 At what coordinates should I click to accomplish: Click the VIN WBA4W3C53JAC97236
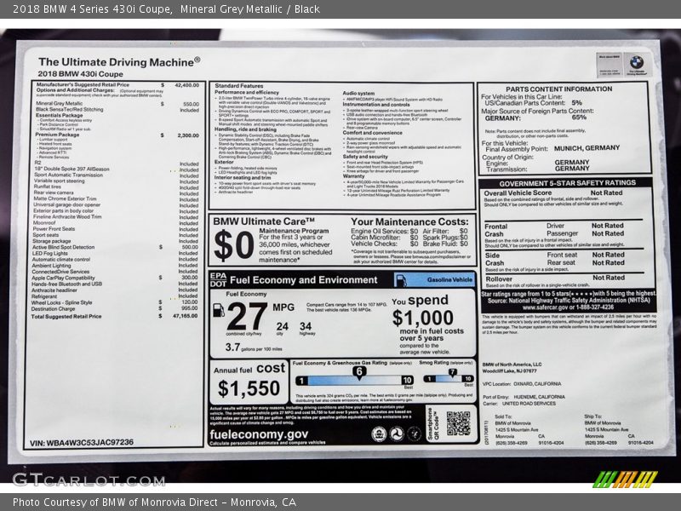pyautogui.click(x=82, y=443)
